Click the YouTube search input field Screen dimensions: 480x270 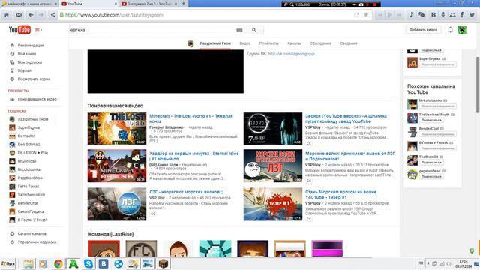point(152,30)
